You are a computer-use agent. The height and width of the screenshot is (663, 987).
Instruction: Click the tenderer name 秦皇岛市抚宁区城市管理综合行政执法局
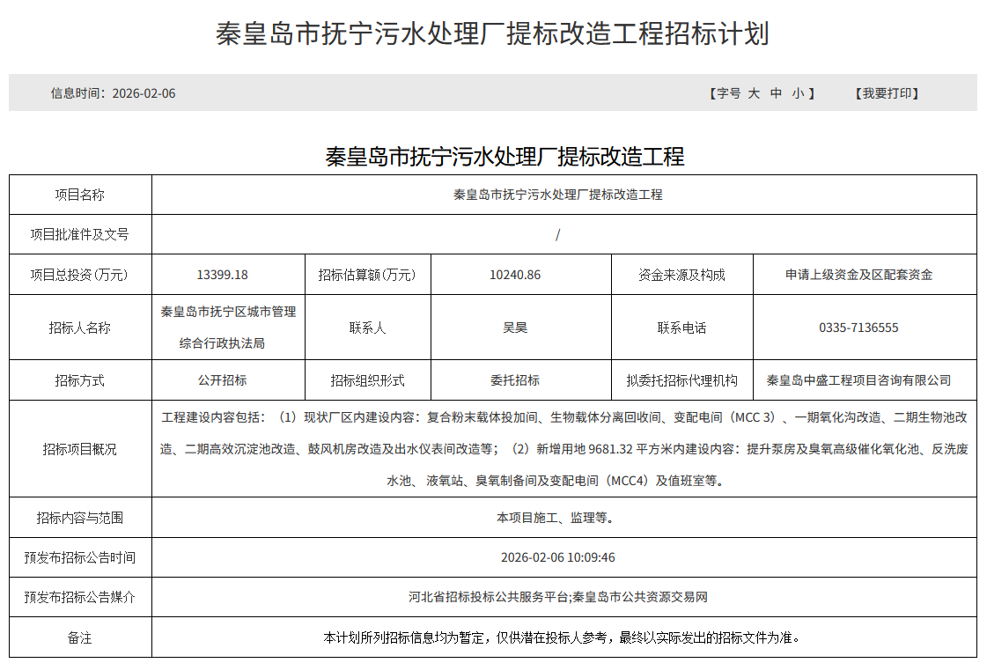[x=228, y=327]
